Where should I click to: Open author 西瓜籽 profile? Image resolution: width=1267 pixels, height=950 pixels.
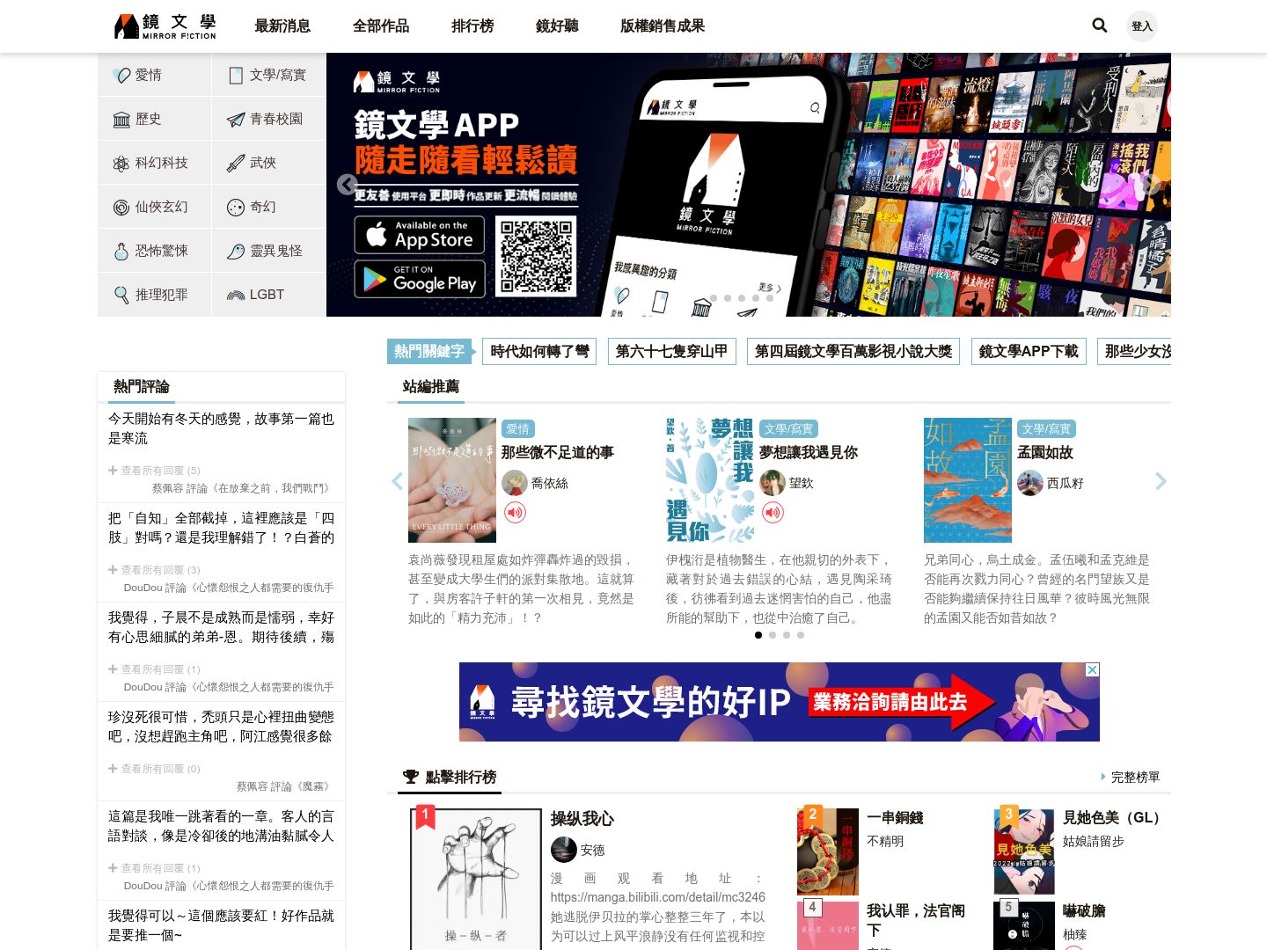point(1051,483)
